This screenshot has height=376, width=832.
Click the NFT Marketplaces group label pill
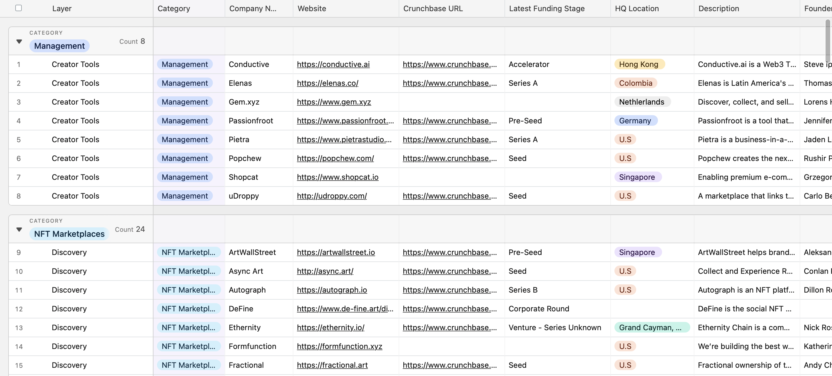point(69,234)
